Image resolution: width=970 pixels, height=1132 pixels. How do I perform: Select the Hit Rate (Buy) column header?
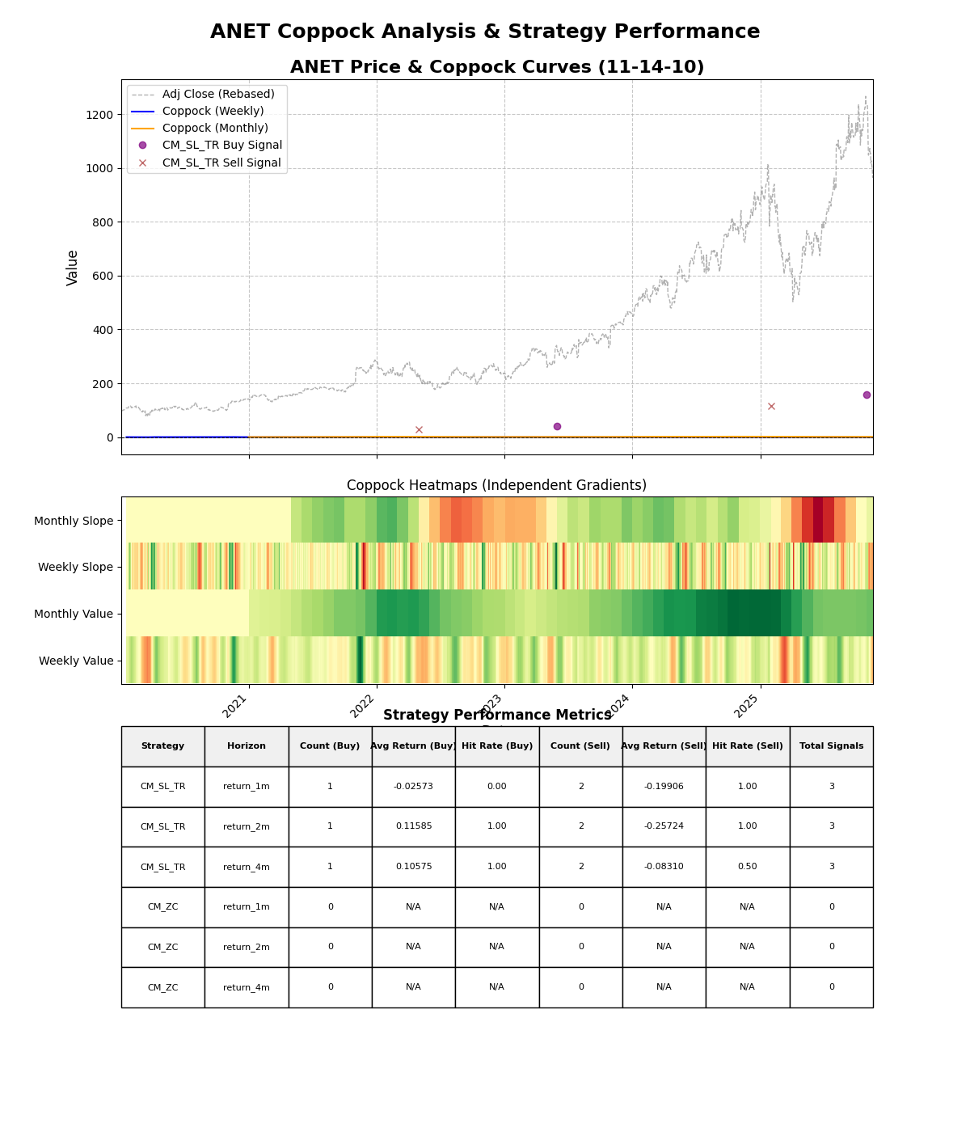pyautogui.click(x=497, y=746)
